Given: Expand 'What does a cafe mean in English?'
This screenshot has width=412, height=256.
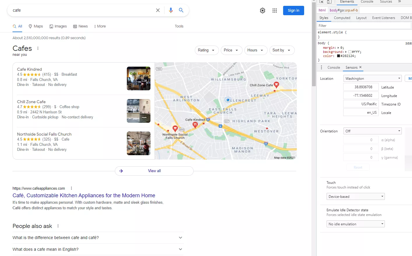Looking at the screenshot, I should tap(98, 249).
